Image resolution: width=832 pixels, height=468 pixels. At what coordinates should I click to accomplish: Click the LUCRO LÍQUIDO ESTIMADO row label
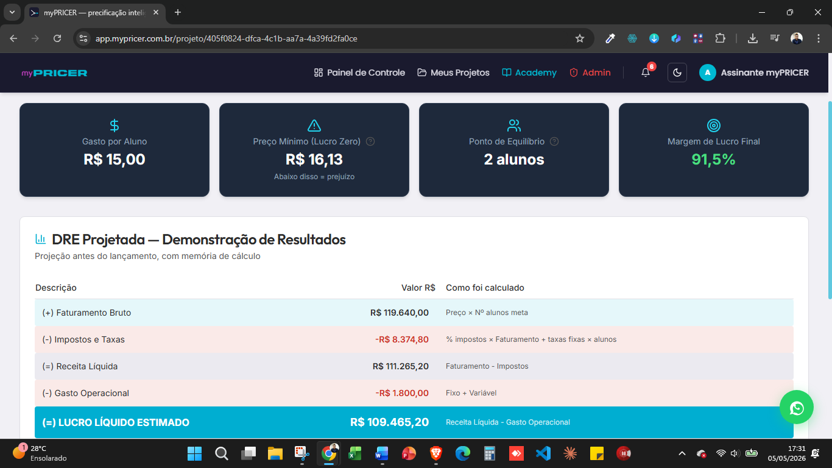point(116,422)
